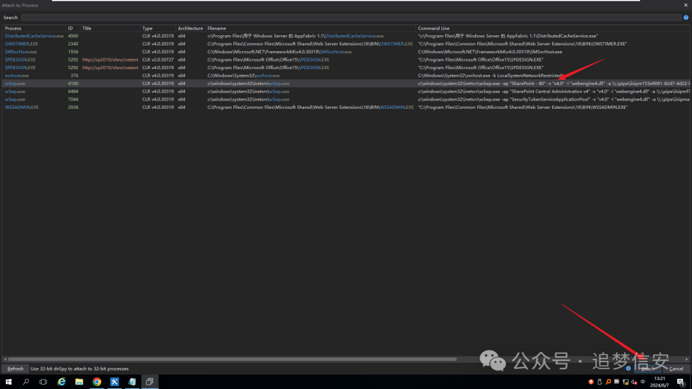The image size is (692, 389).
Task: Click the USB safely remove tray icon
Action: 600,382
